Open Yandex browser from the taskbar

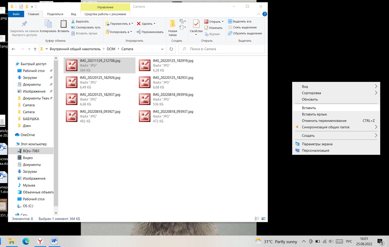coord(40,241)
